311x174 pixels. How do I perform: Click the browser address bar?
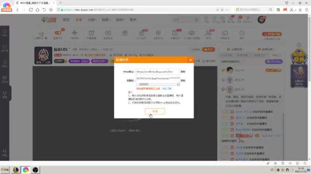137,10
